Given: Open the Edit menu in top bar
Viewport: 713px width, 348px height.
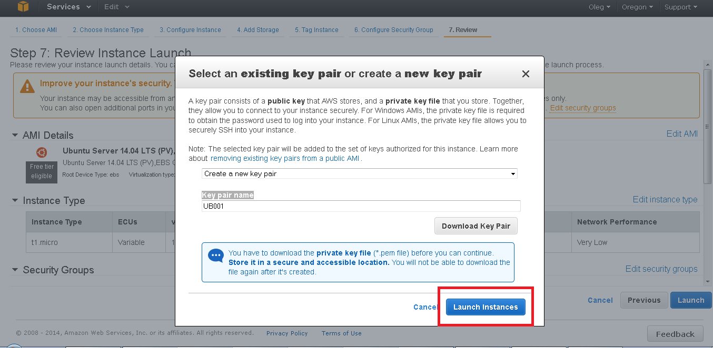Looking at the screenshot, I should (x=117, y=7).
